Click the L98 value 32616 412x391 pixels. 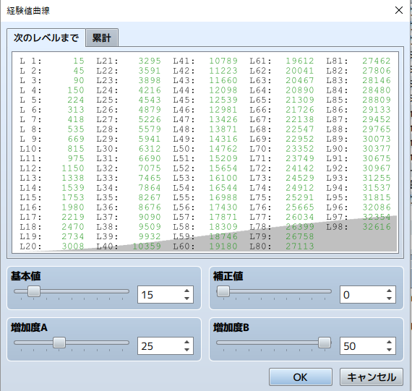[377, 227]
